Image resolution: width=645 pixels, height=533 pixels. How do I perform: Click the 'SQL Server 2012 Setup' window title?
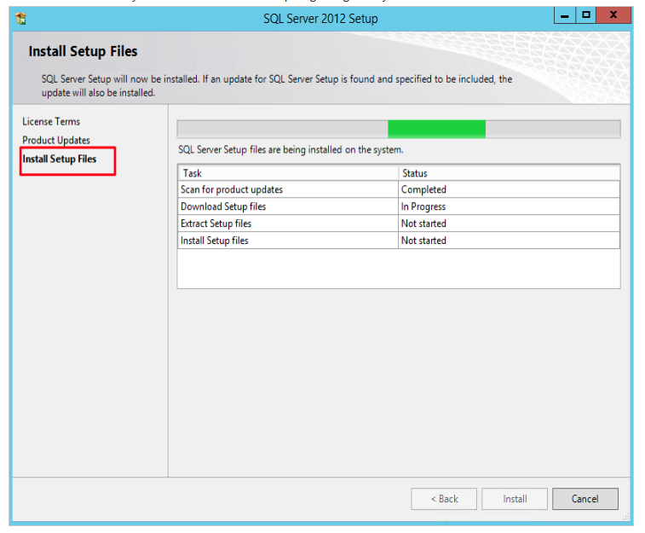[320, 19]
